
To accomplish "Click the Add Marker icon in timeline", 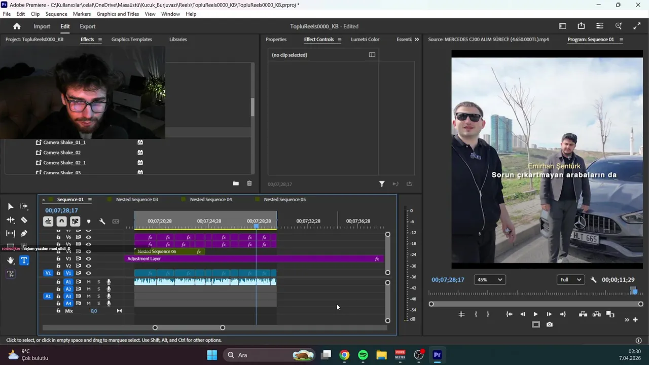I will [x=89, y=222].
